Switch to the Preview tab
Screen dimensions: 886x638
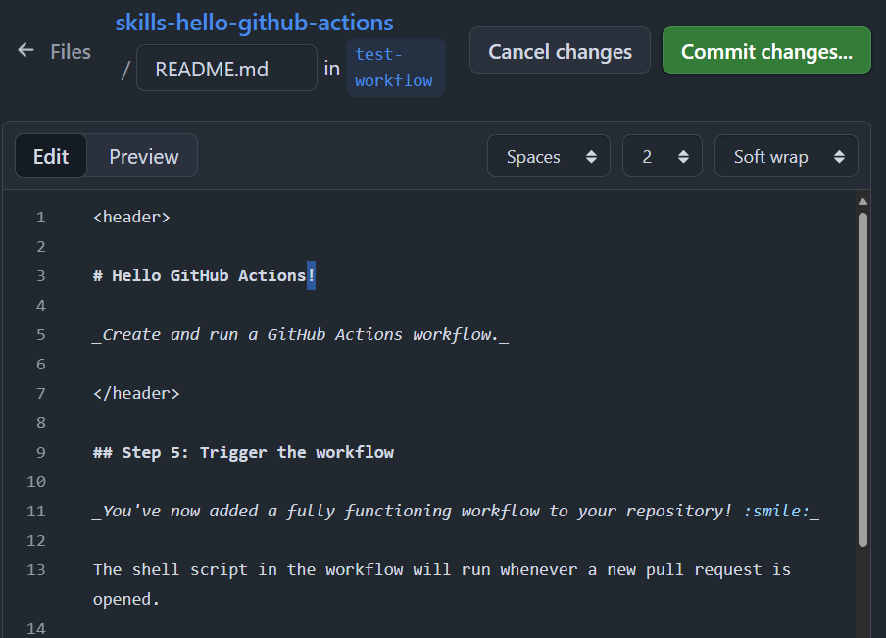click(143, 157)
